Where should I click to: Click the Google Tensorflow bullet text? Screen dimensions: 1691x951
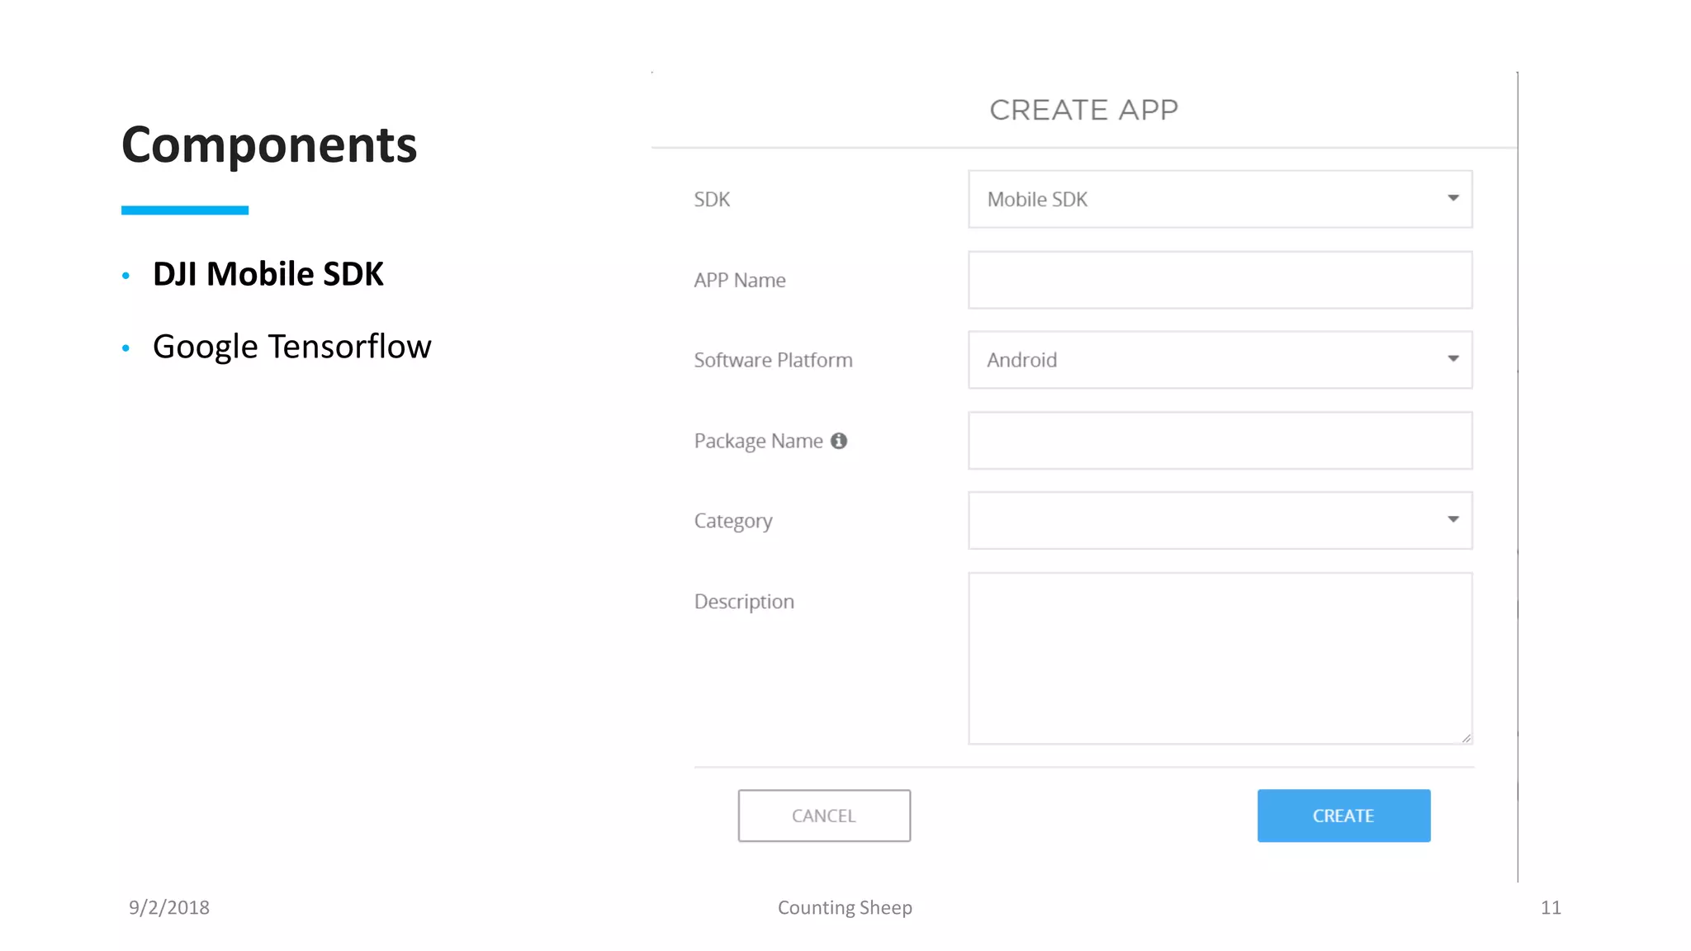pyautogui.click(x=291, y=347)
